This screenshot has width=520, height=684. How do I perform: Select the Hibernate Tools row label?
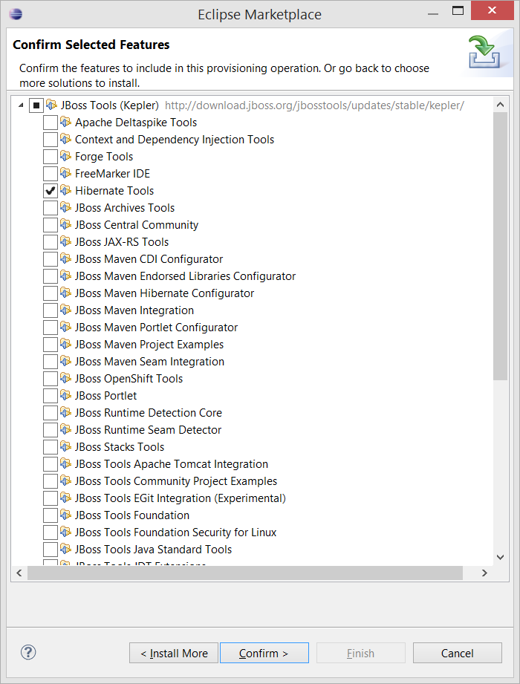[x=114, y=191]
